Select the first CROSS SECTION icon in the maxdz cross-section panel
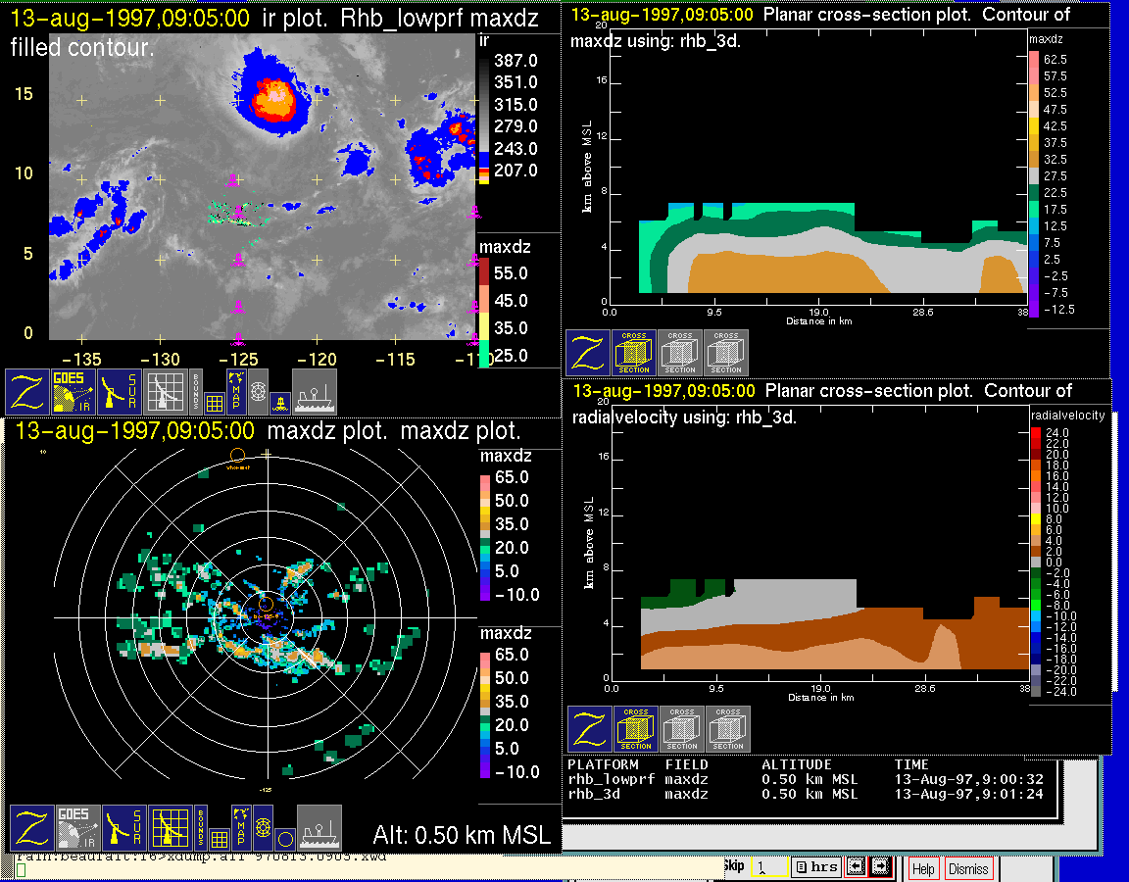The height and width of the screenshot is (882, 1129). coord(634,353)
